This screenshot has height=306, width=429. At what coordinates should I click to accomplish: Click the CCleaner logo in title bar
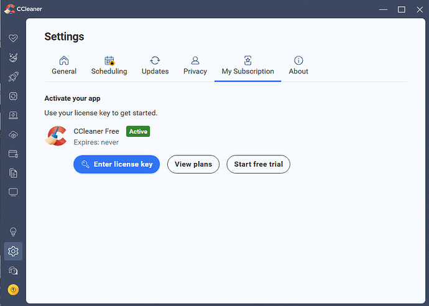(x=9, y=9)
